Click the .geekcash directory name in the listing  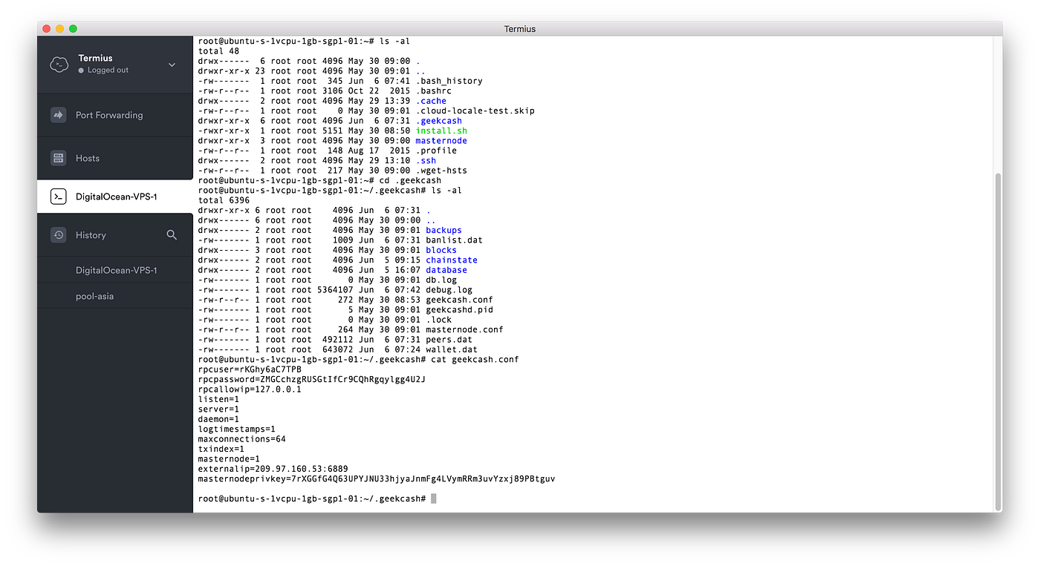439,120
